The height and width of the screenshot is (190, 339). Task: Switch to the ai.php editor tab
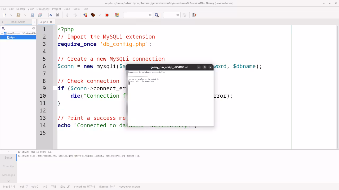click(44, 22)
